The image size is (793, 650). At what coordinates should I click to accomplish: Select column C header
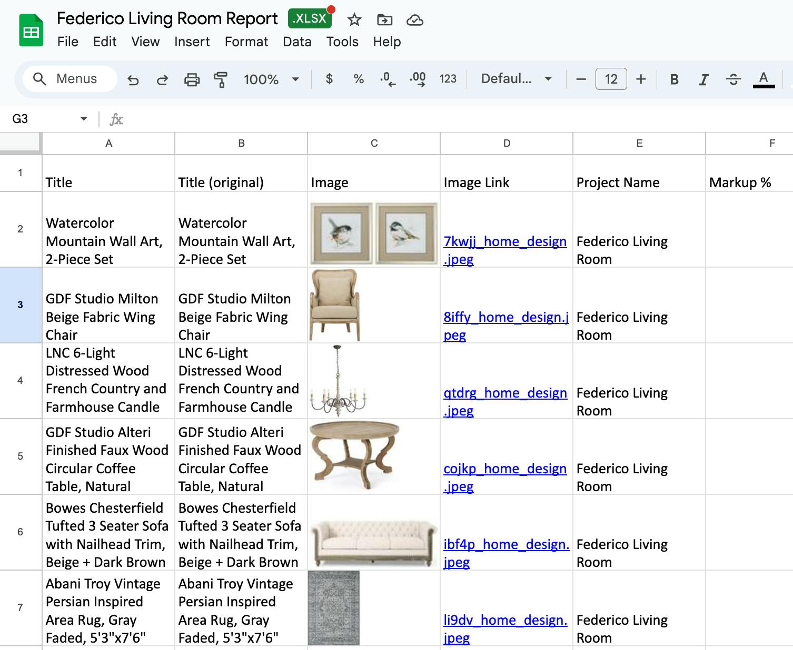tap(374, 143)
